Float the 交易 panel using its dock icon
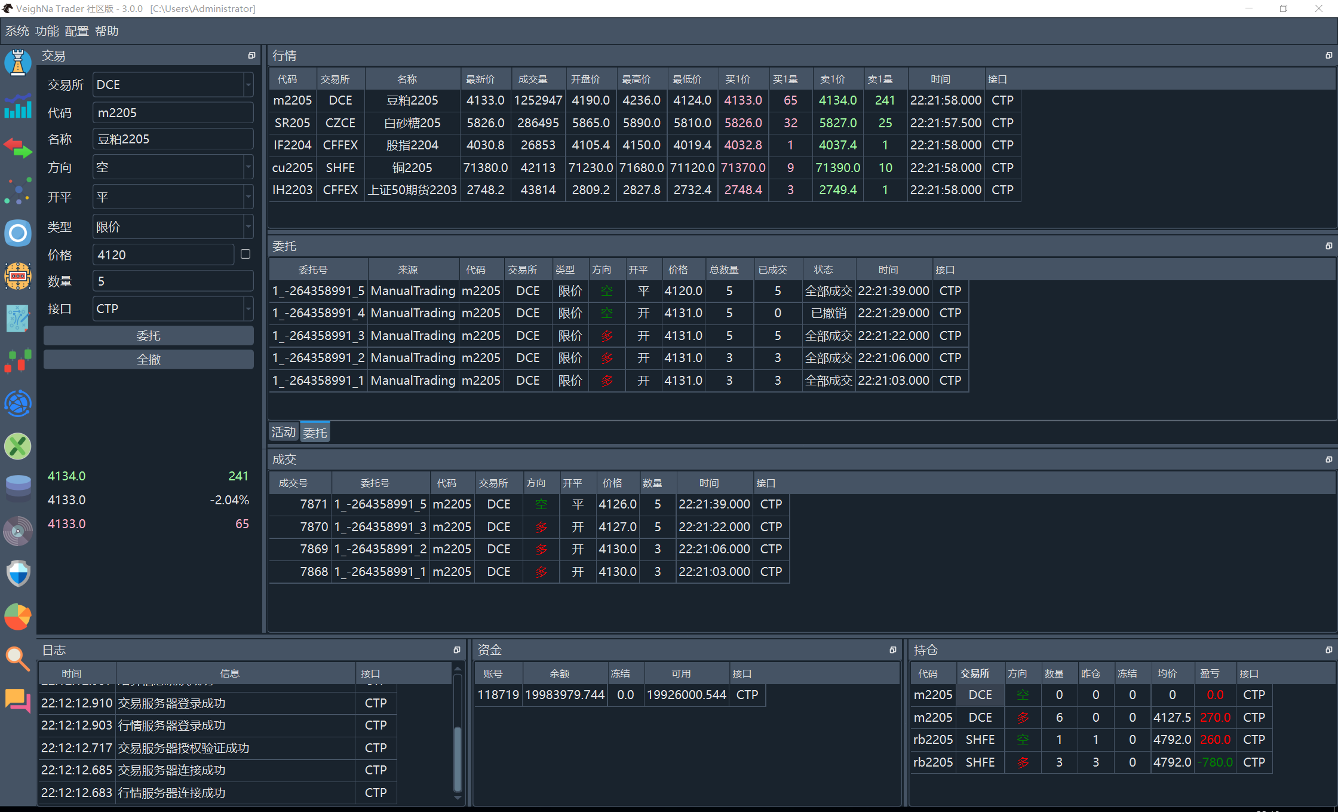The width and height of the screenshot is (1338, 812). pyautogui.click(x=251, y=56)
